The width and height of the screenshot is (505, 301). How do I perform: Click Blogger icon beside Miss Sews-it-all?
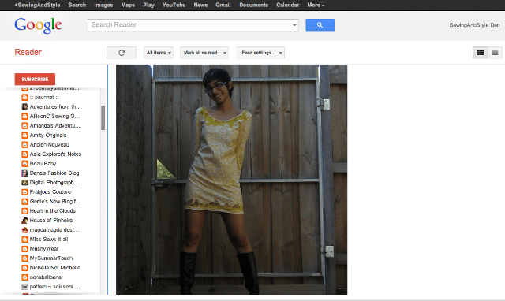tap(24, 240)
